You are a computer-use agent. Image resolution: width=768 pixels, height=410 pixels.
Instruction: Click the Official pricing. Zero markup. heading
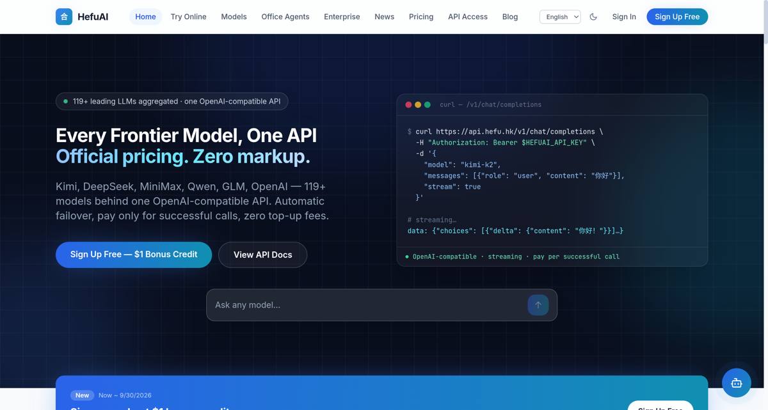pos(183,157)
